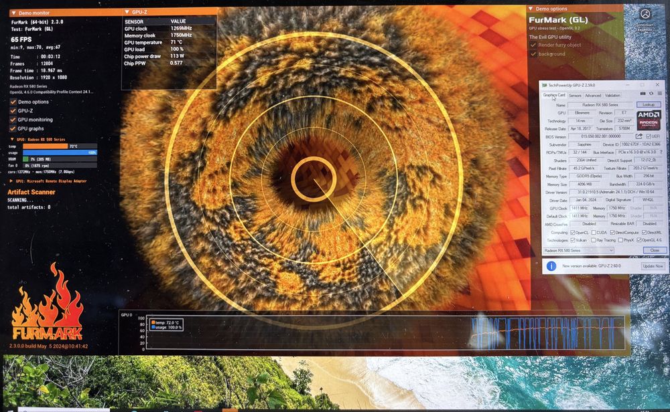Click the Memory Size 4096 MB field
Screen dimensions: 670x412
pyautogui.click(x=584, y=184)
